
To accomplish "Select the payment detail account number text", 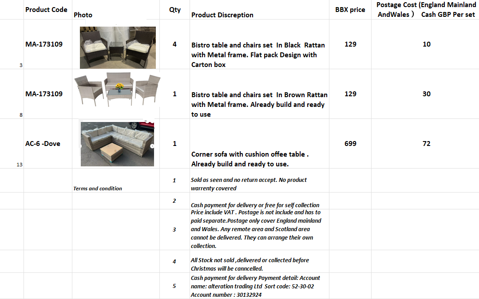I will (226, 295).
